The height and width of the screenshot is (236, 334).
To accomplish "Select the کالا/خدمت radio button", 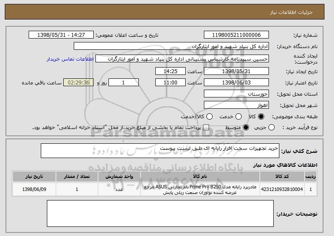I will coord(210,116).
